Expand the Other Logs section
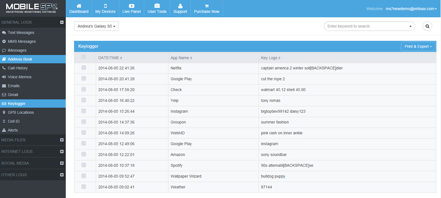 [62, 175]
